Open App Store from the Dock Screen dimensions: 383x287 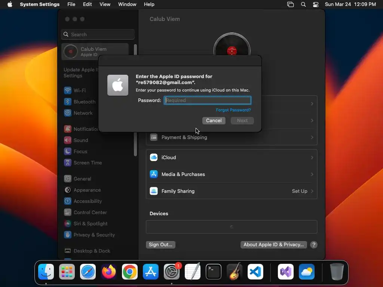(x=151, y=272)
